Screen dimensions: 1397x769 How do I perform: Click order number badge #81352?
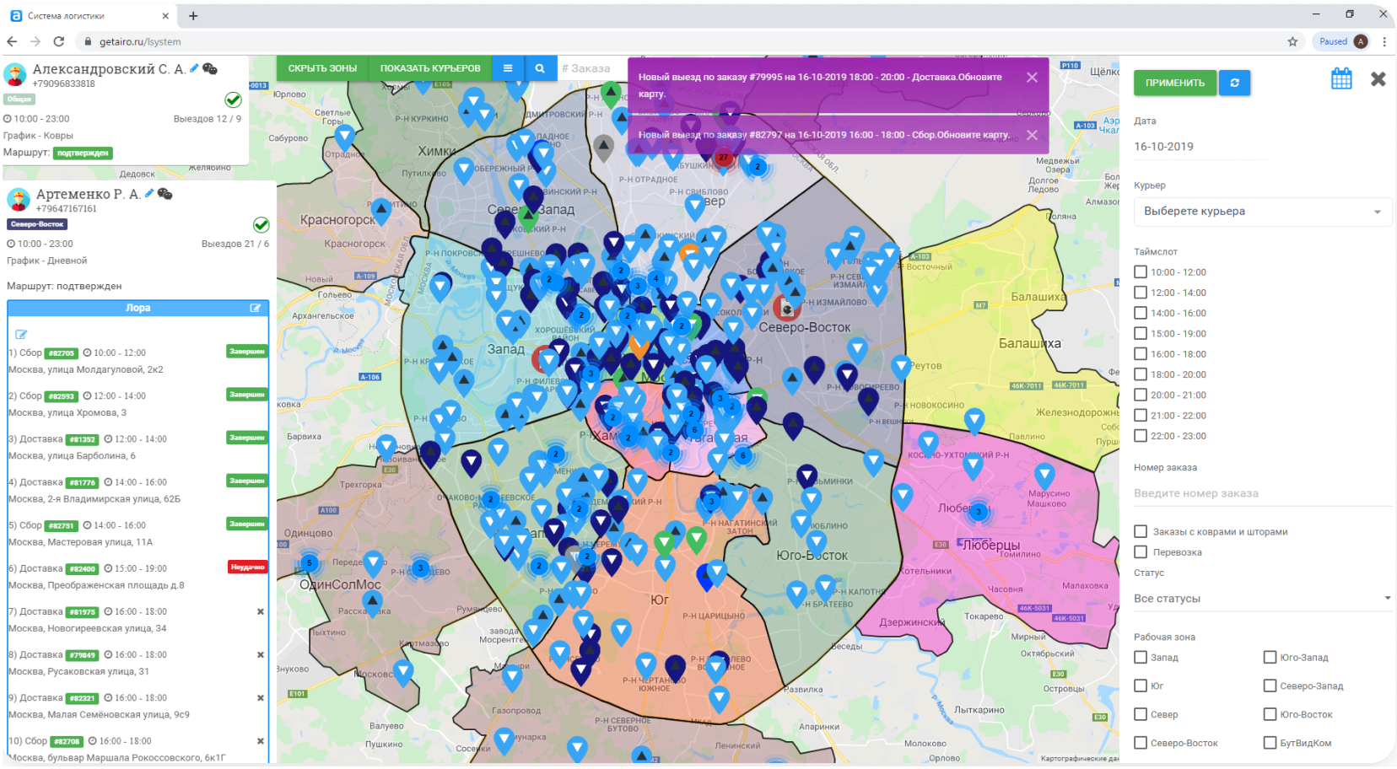pos(83,439)
